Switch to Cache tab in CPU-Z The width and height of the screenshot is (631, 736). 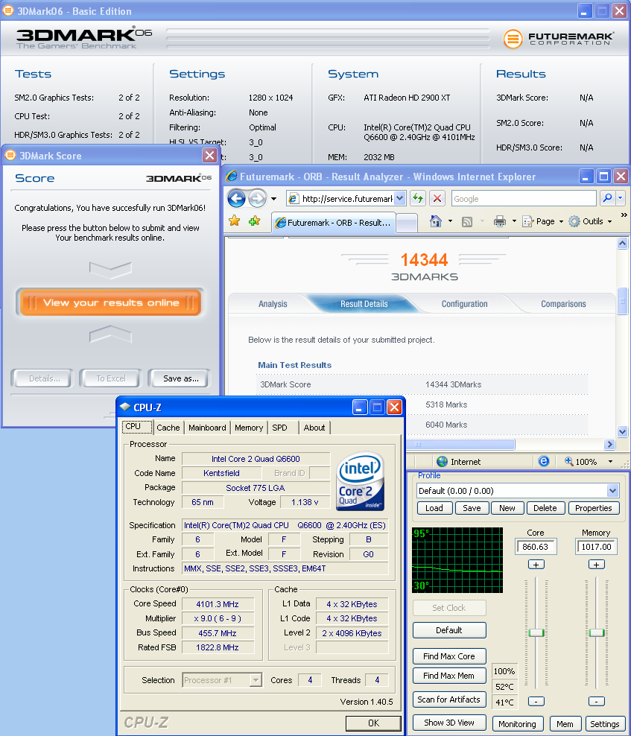168,428
